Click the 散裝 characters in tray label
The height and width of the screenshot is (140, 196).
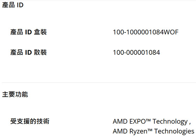pyautogui.click(x=40, y=52)
